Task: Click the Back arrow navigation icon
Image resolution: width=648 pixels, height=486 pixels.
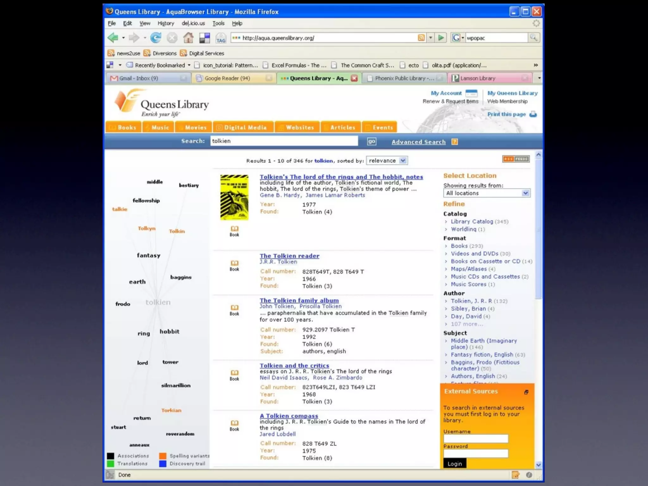Action: pyautogui.click(x=113, y=38)
